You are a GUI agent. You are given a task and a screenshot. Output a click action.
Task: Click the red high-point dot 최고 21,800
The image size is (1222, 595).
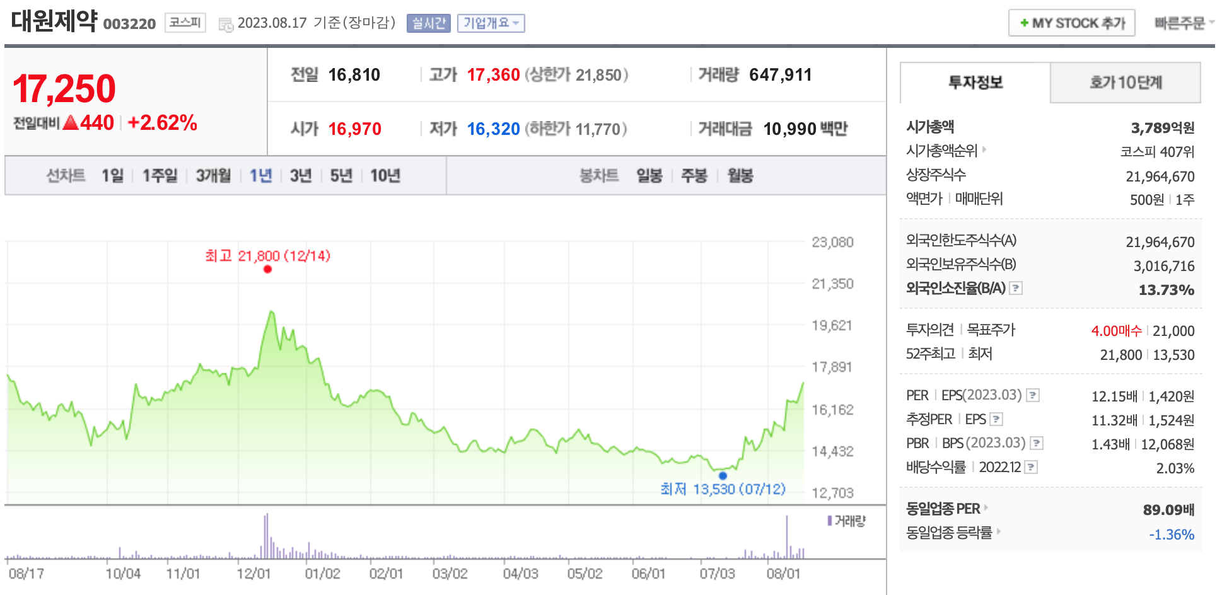point(267,269)
